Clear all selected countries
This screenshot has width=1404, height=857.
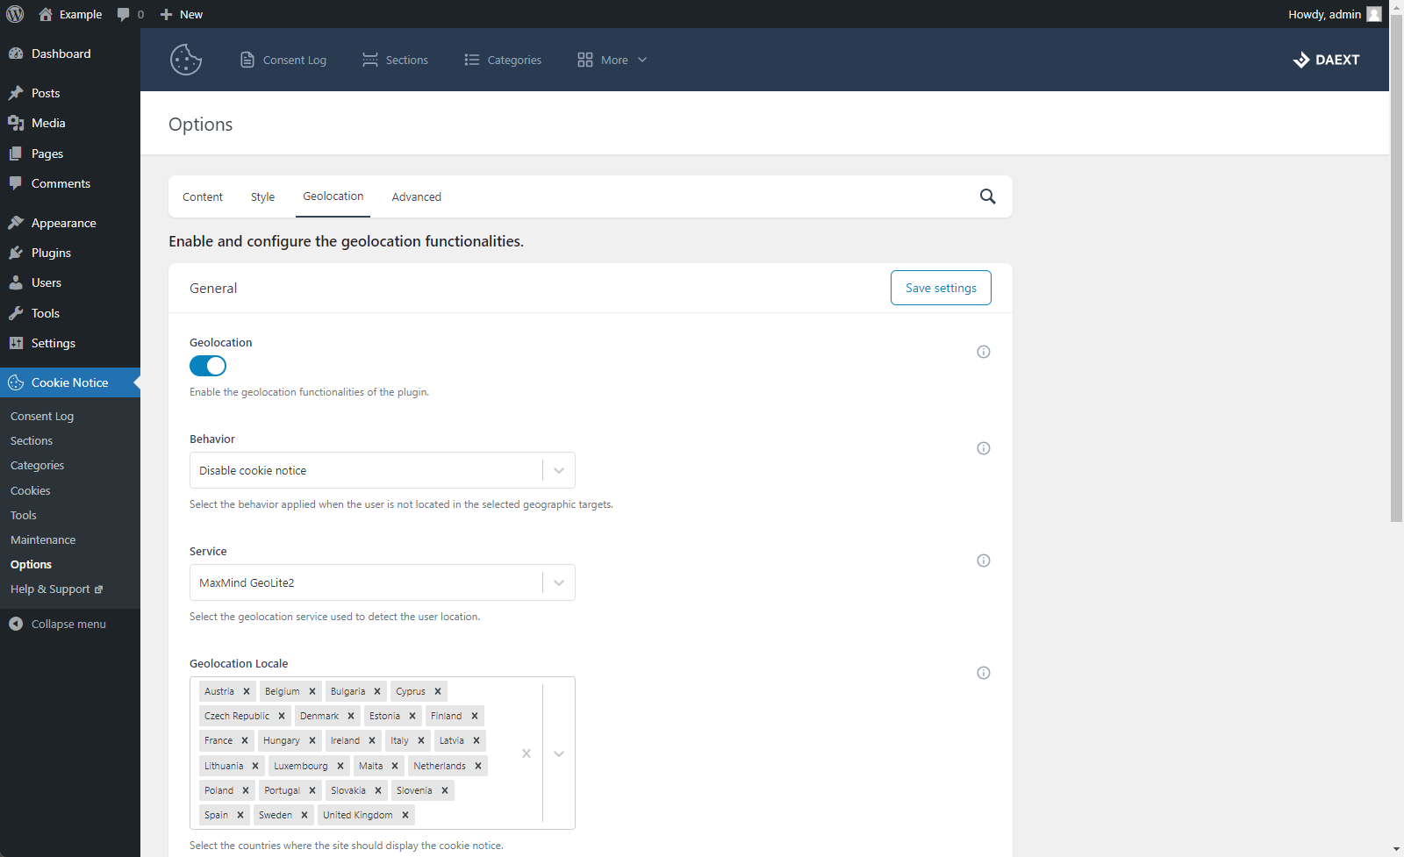coord(526,753)
